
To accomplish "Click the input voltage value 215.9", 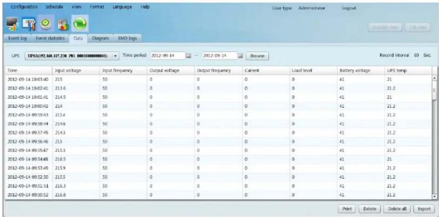I will [x=60, y=168].
